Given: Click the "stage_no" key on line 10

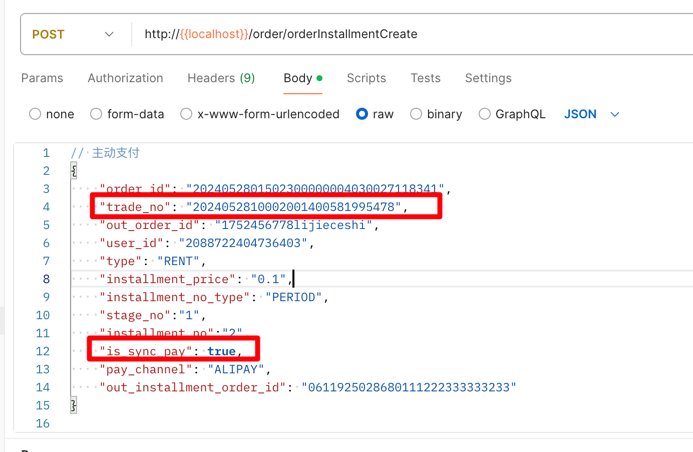Looking at the screenshot, I should click(x=135, y=315).
